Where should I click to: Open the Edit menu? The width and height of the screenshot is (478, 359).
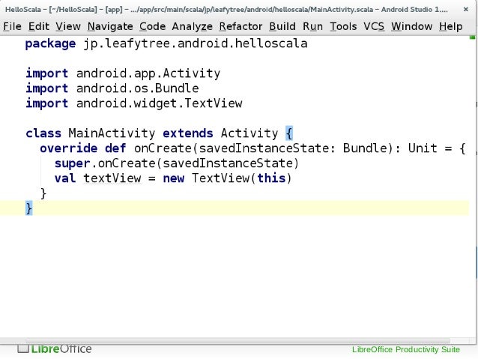(39, 26)
